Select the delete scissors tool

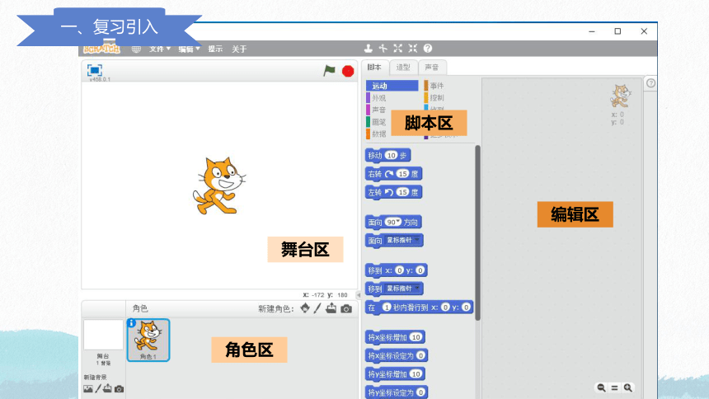pyautogui.click(x=383, y=48)
